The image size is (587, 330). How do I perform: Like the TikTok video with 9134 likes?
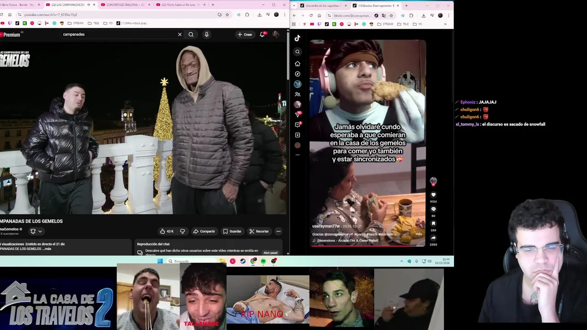click(433, 195)
